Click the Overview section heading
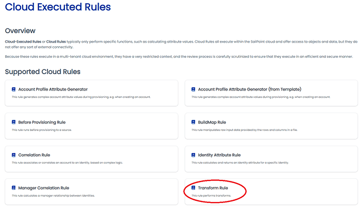This screenshot has height=213, width=364. pos(20,31)
